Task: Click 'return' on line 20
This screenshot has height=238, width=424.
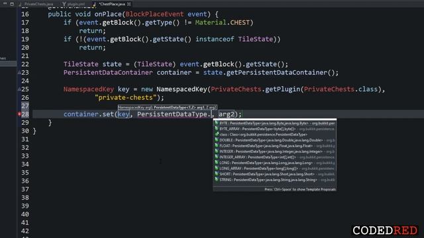Action: pos(91,48)
